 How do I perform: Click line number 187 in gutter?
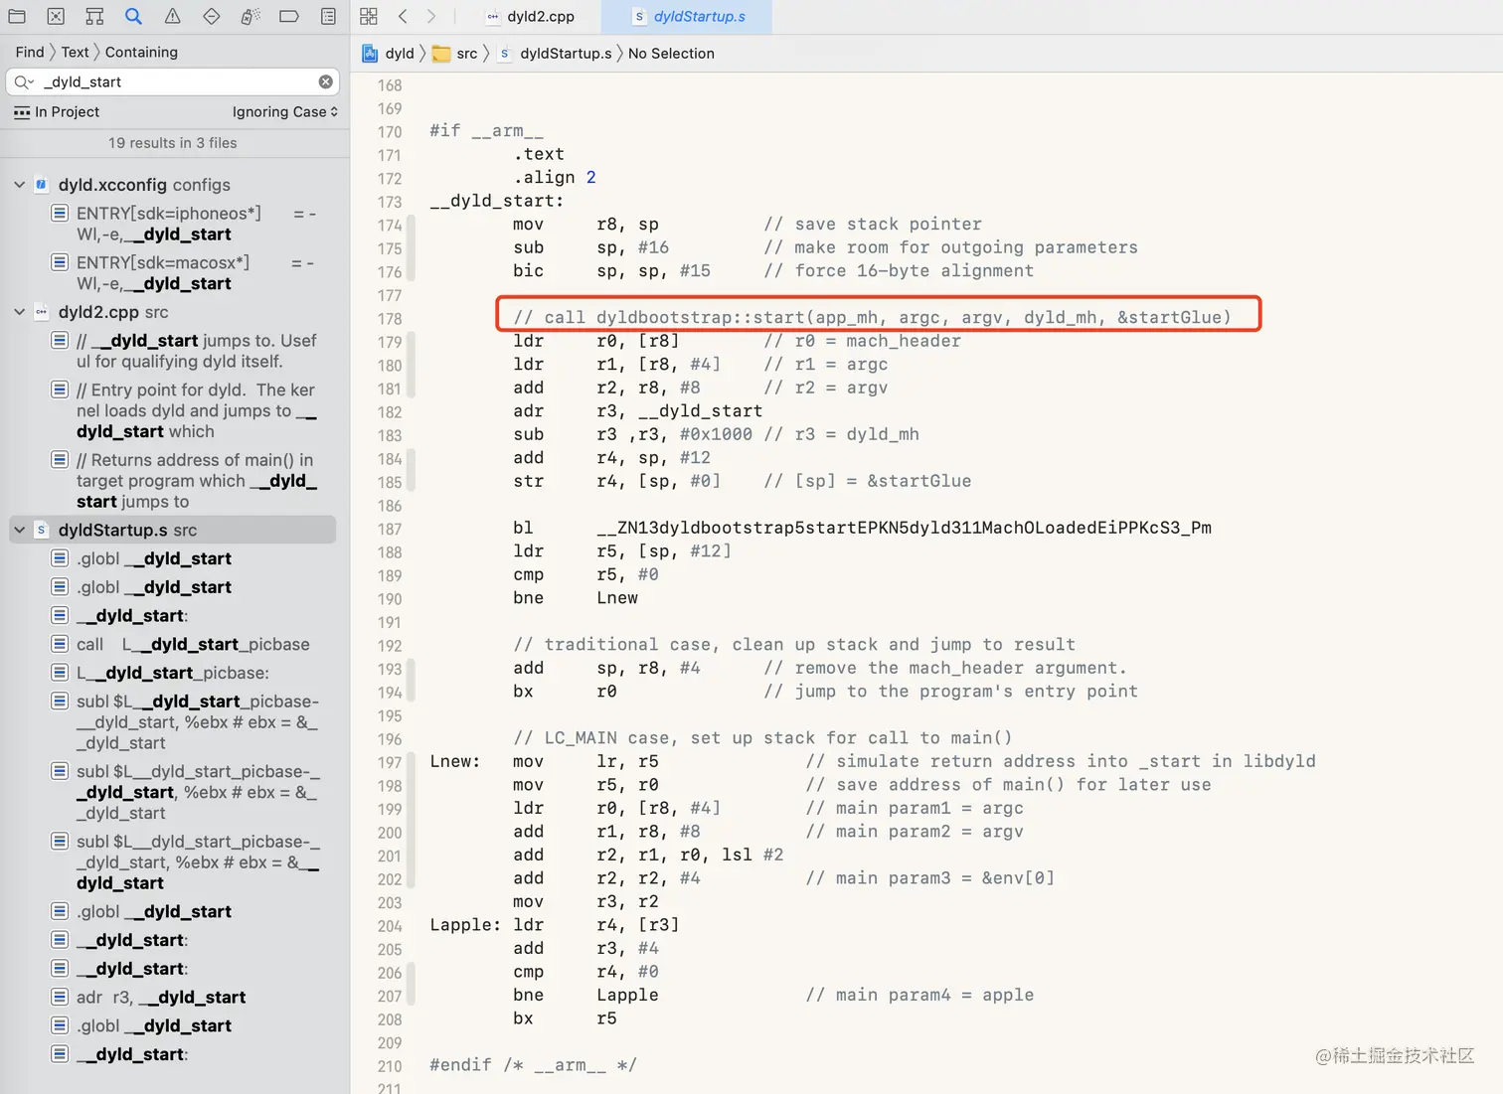390,530
